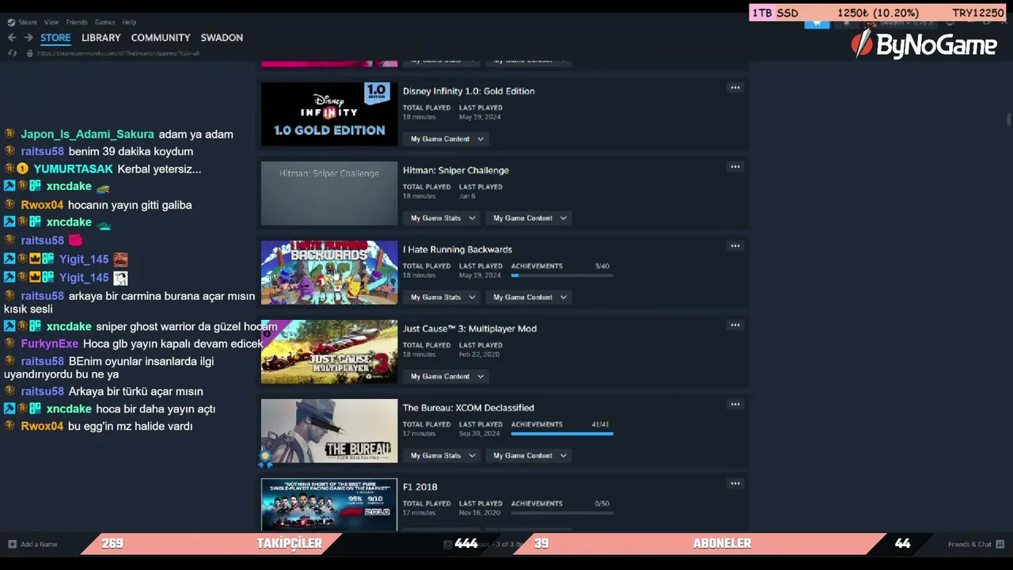Expand My Game Content for Hitman: Sniper Challenge
Image resolution: width=1013 pixels, height=570 pixels.
point(529,218)
